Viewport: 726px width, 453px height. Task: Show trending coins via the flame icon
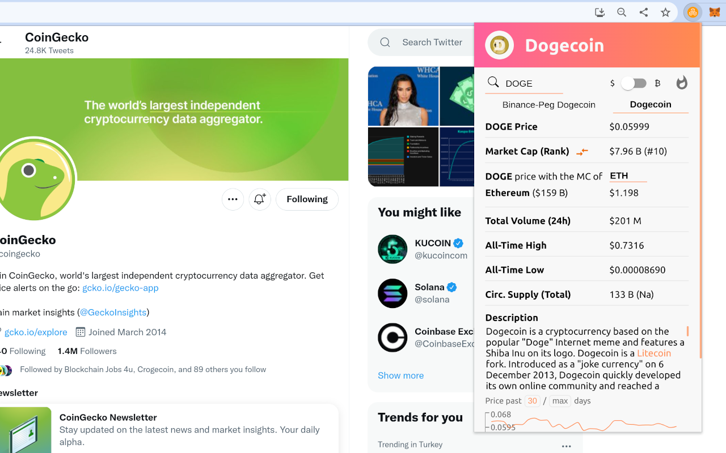(x=682, y=83)
